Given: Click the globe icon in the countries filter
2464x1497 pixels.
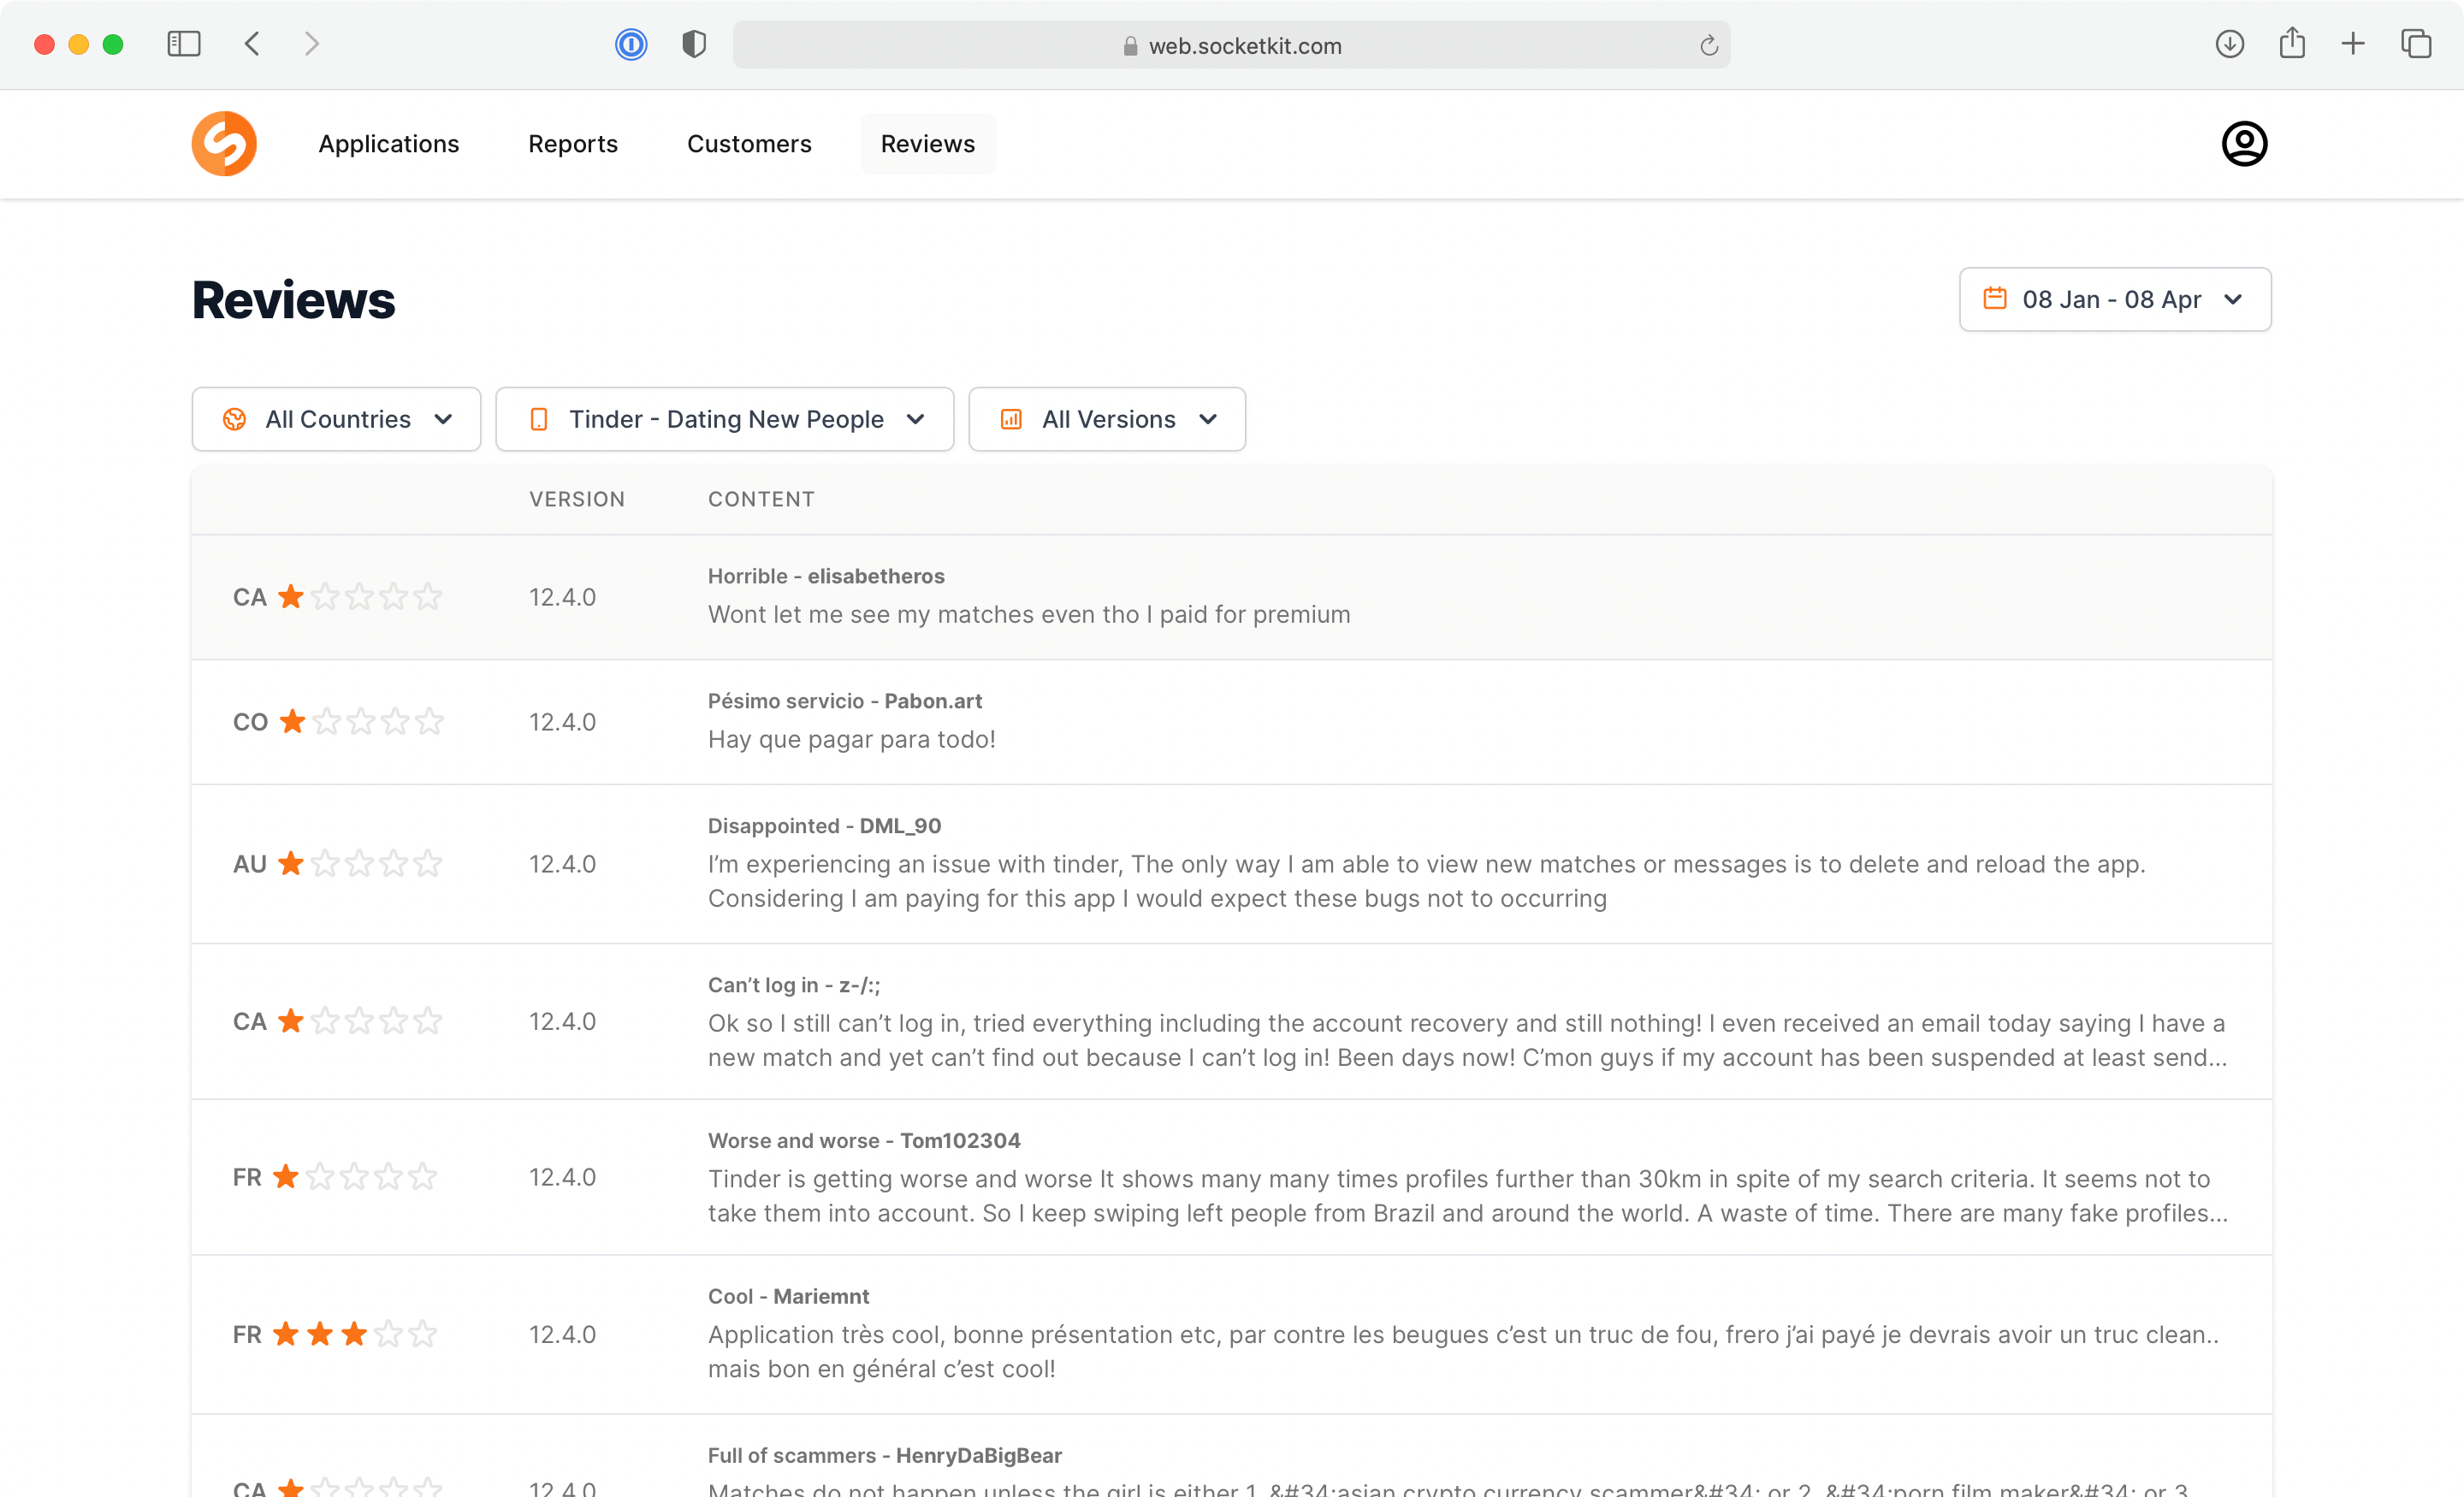Looking at the screenshot, I should (234, 419).
